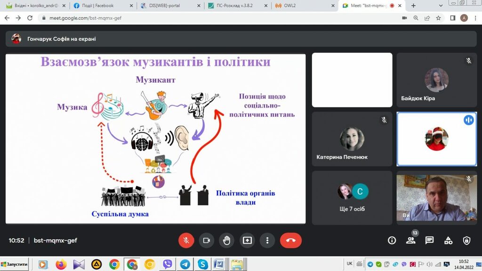Open the Activities panel
The height and width of the screenshot is (271, 482).
coord(448,240)
